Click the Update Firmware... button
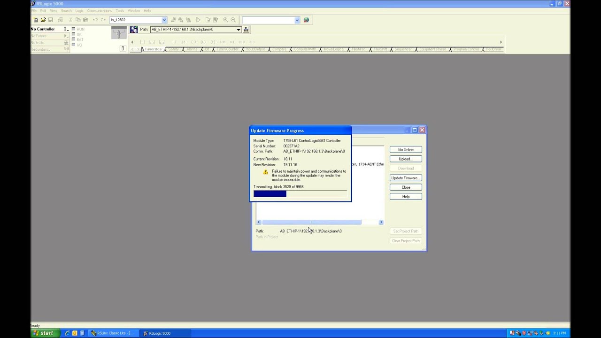This screenshot has height=338, width=601. 406,178
